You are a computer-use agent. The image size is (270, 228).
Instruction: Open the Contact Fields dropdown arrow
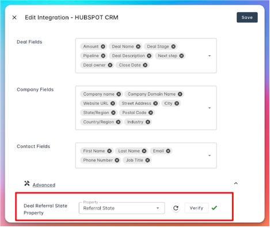pos(210,156)
